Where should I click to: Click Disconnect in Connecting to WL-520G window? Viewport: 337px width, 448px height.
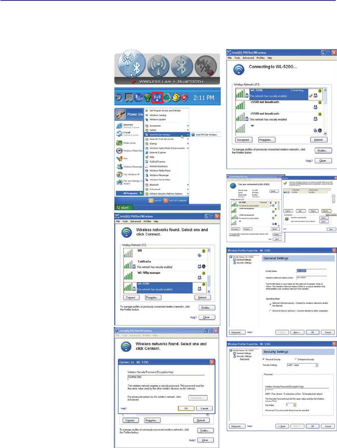(244, 140)
